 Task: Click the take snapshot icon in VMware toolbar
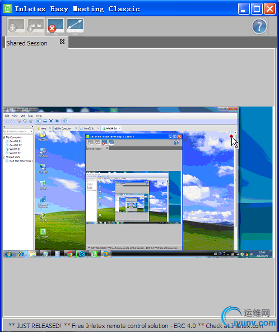(19, 121)
